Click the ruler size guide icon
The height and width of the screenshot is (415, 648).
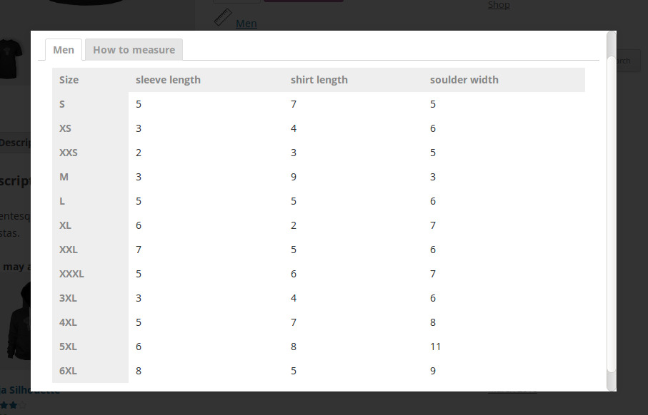point(223,17)
